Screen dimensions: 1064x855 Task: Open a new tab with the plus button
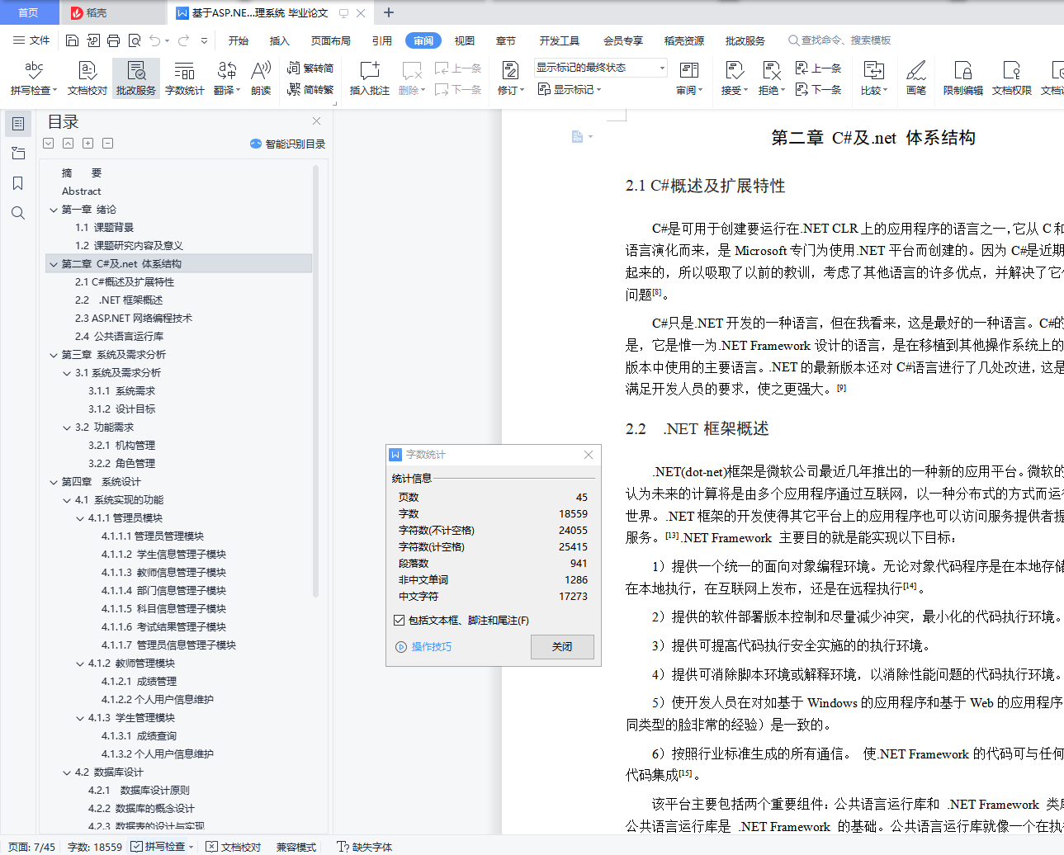389,12
